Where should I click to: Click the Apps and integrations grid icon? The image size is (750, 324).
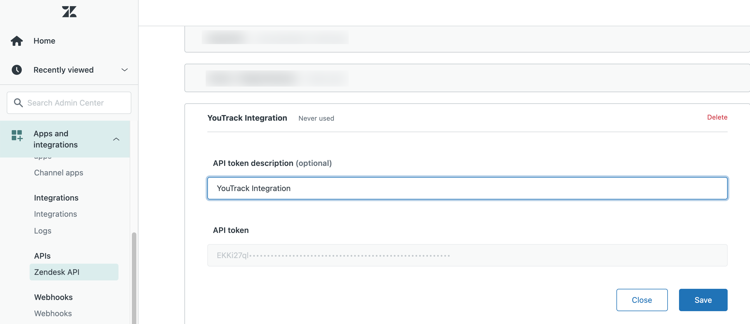pos(17,135)
